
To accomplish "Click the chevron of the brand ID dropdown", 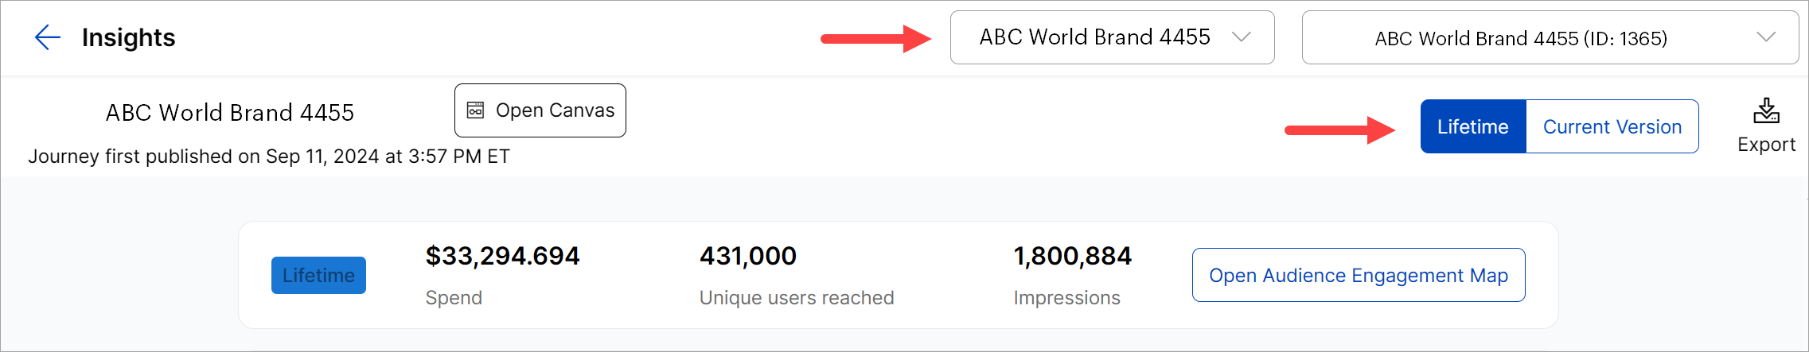I will (1766, 37).
